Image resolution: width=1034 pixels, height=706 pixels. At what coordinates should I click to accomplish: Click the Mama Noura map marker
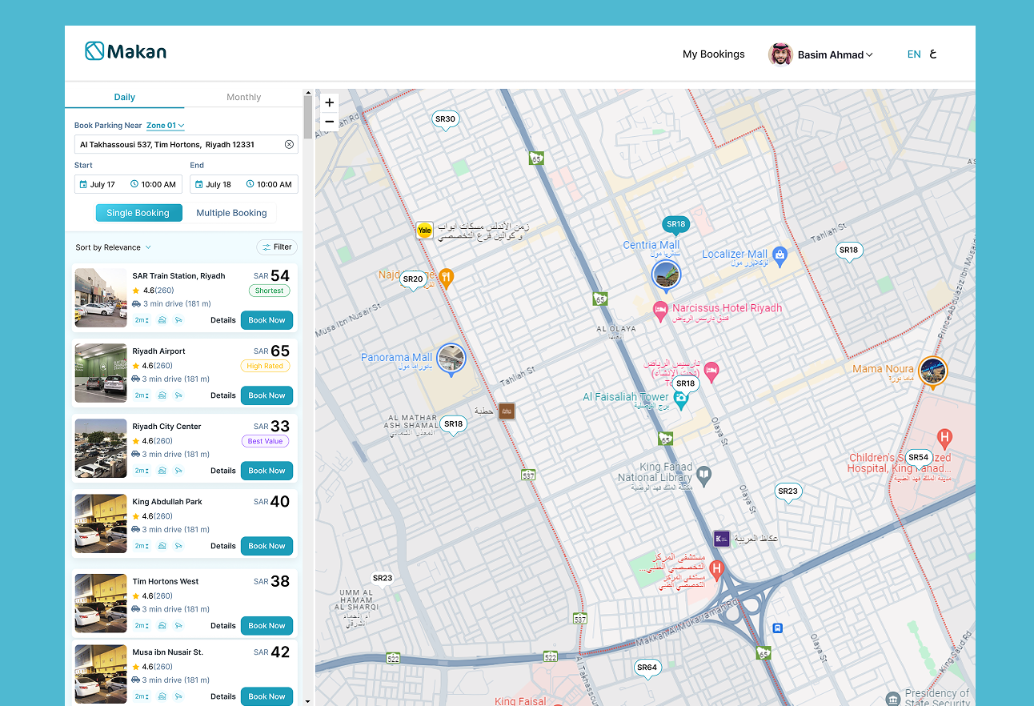(x=932, y=371)
